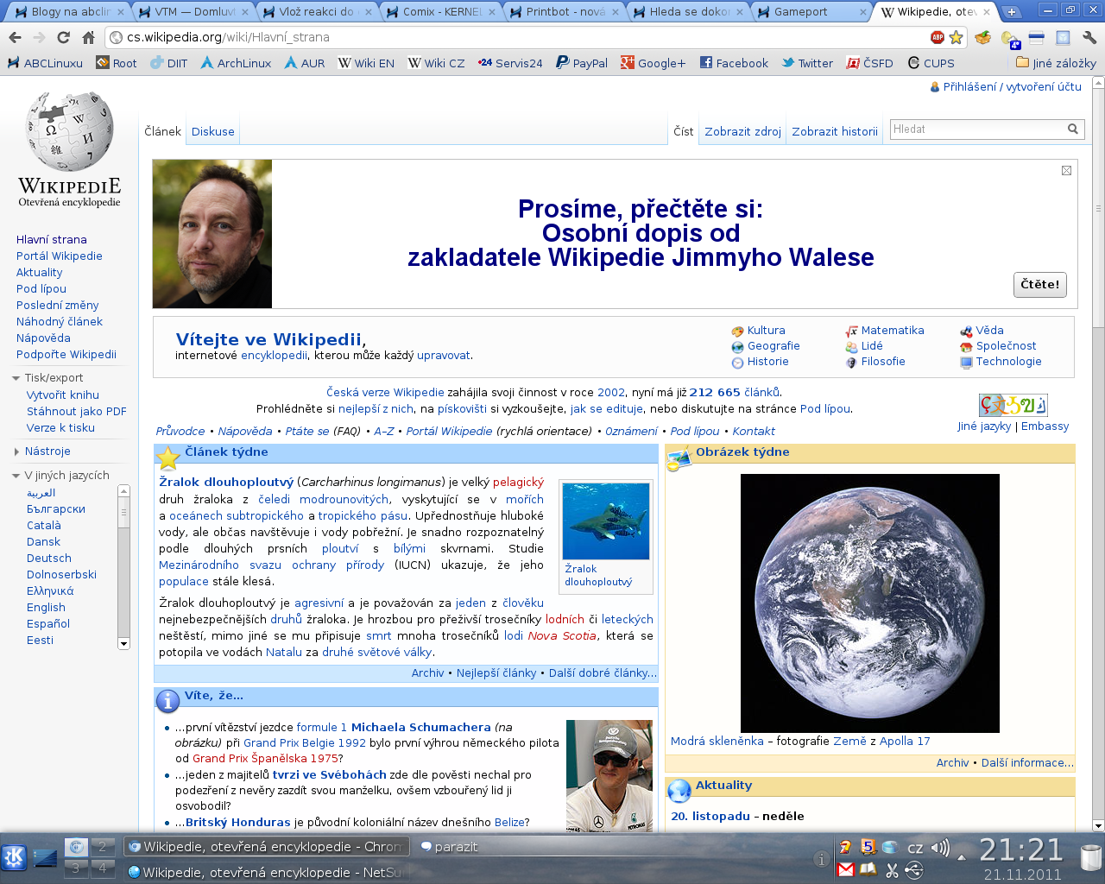
Task: Open the wrench settings menu in Chrome
Action: [x=1089, y=37]
